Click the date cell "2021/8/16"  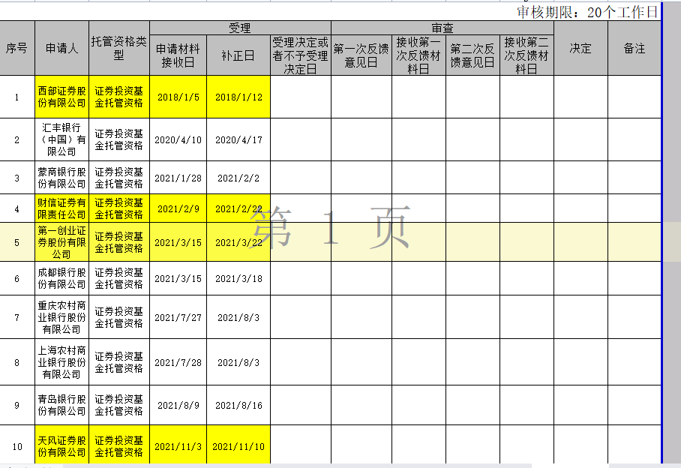238,405
